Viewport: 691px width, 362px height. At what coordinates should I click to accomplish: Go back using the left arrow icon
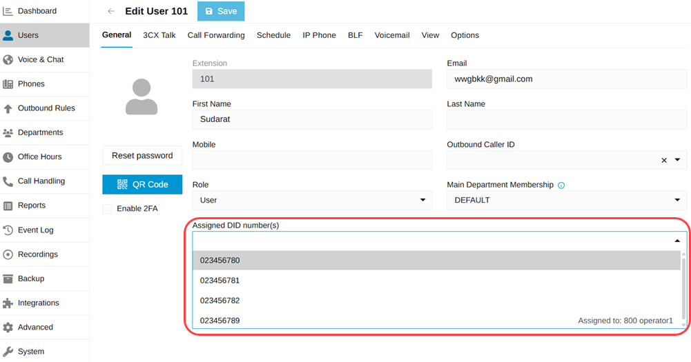pyautogui.click(x=111, y=12)
